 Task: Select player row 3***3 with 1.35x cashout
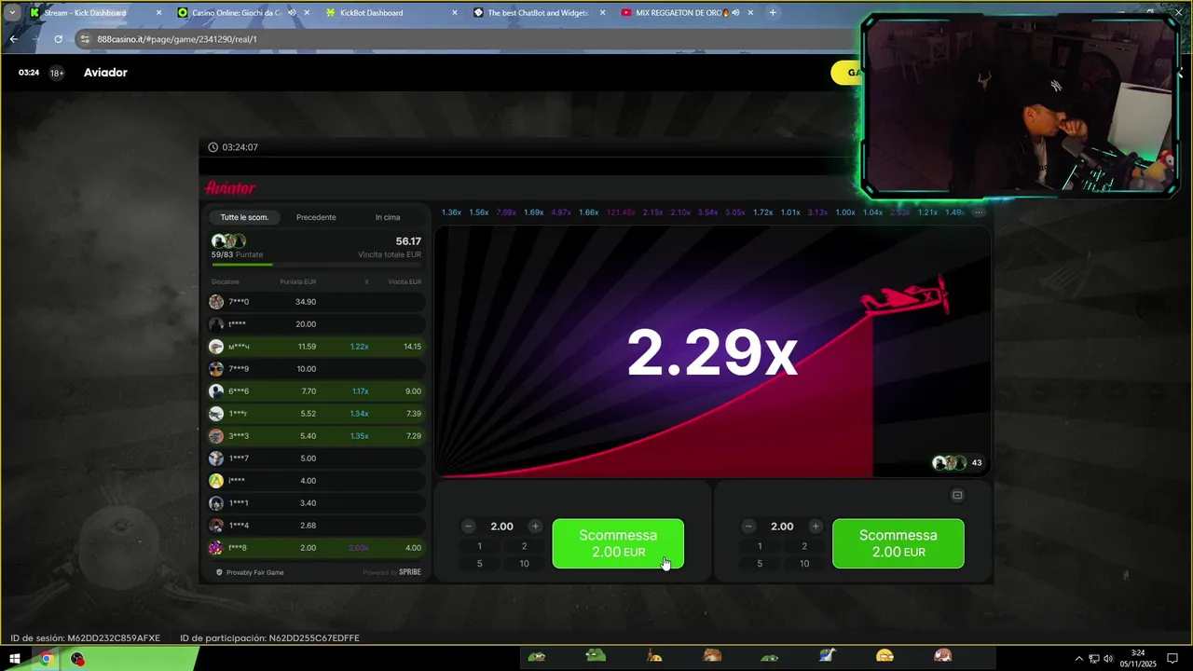[x=316, y=436]
